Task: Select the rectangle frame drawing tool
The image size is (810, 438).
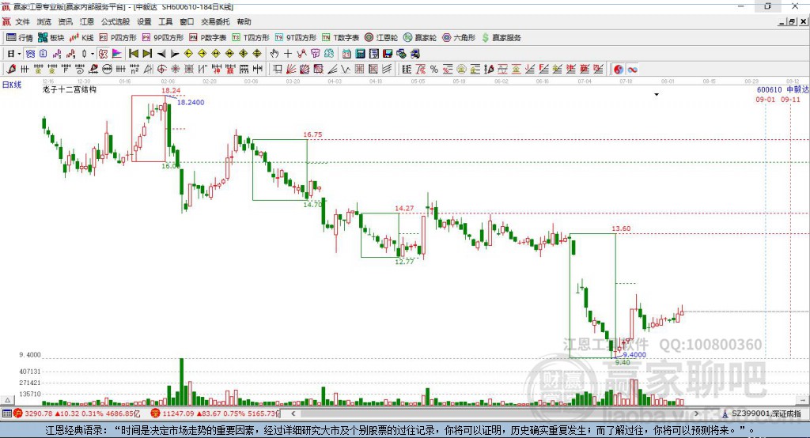Action: coord(278,70)
